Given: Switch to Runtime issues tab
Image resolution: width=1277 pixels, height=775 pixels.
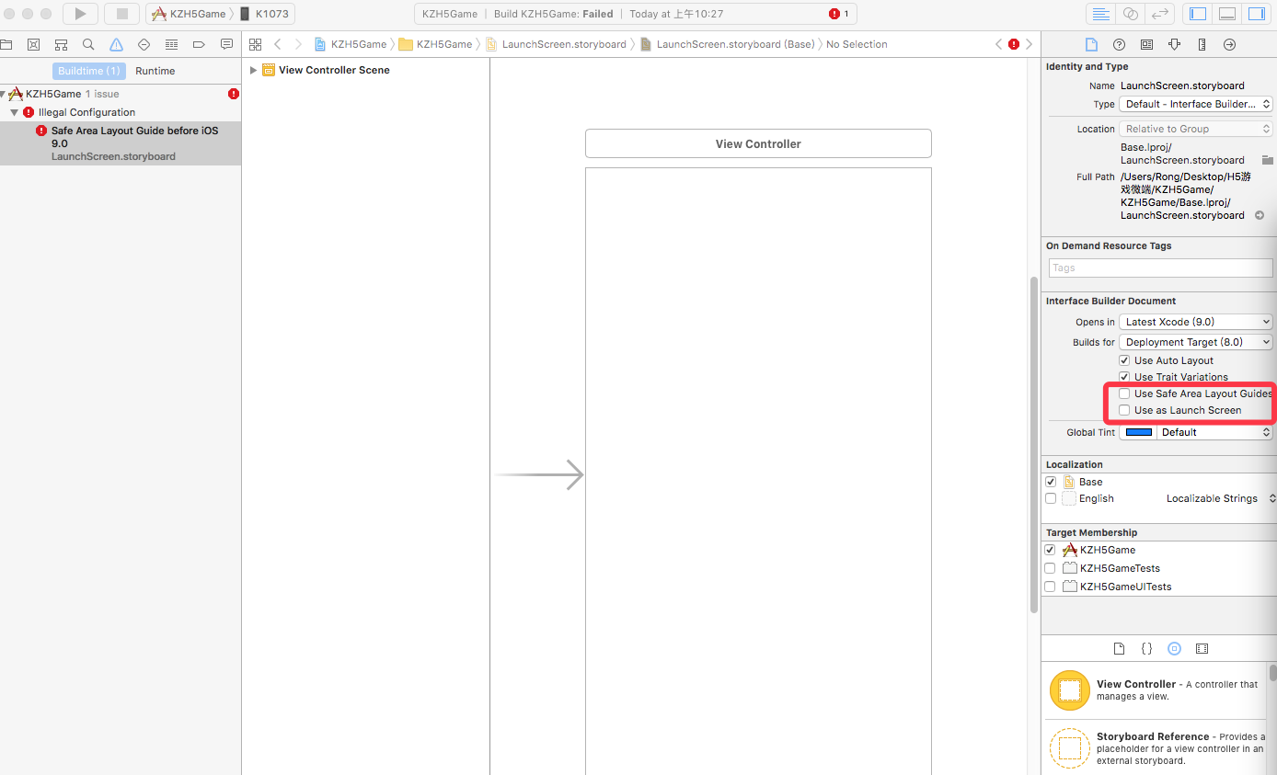Looking at the screenshot, I should [x=155, y=71].
